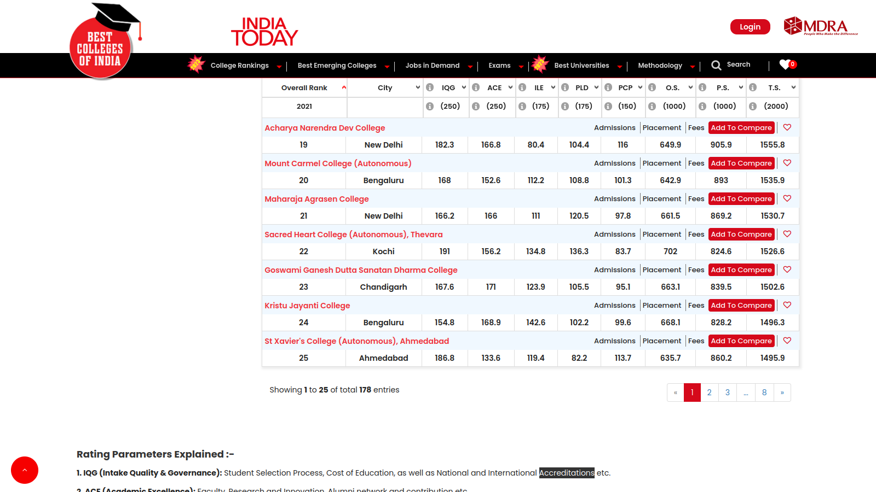Favorite Mount Carmel College with heart icon
Screen dimensions: 876x492
point(787,163)
